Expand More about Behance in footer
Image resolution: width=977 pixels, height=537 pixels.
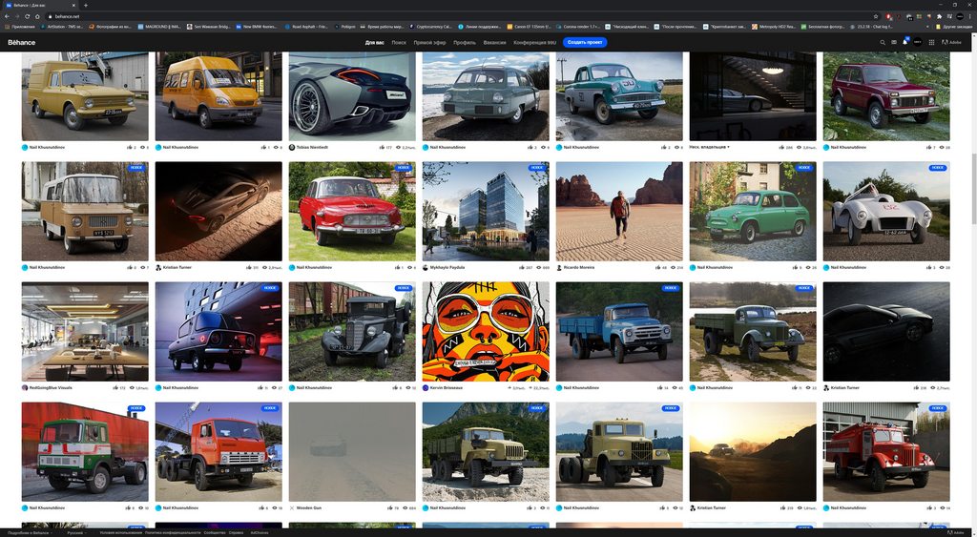(30, 532)
